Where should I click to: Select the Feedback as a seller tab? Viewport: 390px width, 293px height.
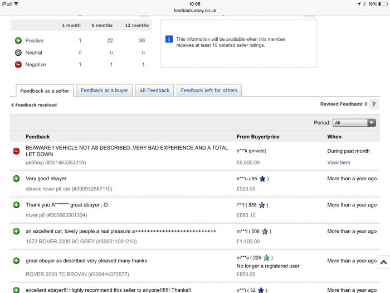[x=45, y=90]
